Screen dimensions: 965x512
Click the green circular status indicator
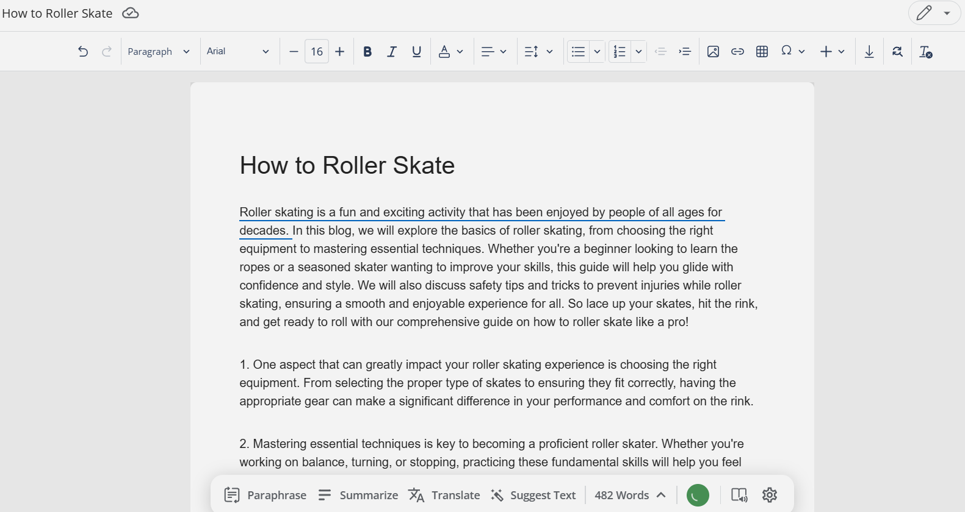(x=698, y=495)
